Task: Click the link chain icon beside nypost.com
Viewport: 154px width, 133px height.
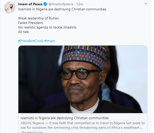Action: coord(22,132)
